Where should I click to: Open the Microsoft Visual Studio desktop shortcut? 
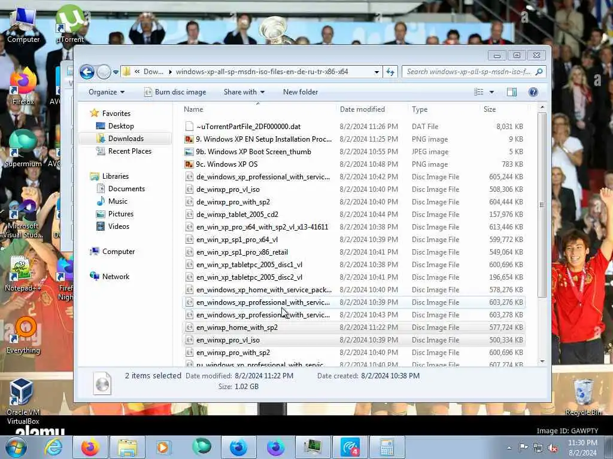coord(23,219)
